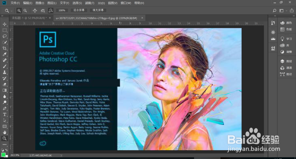Reset to default foreground and background colors
296x159 pixels.
[x=2, y=150]
